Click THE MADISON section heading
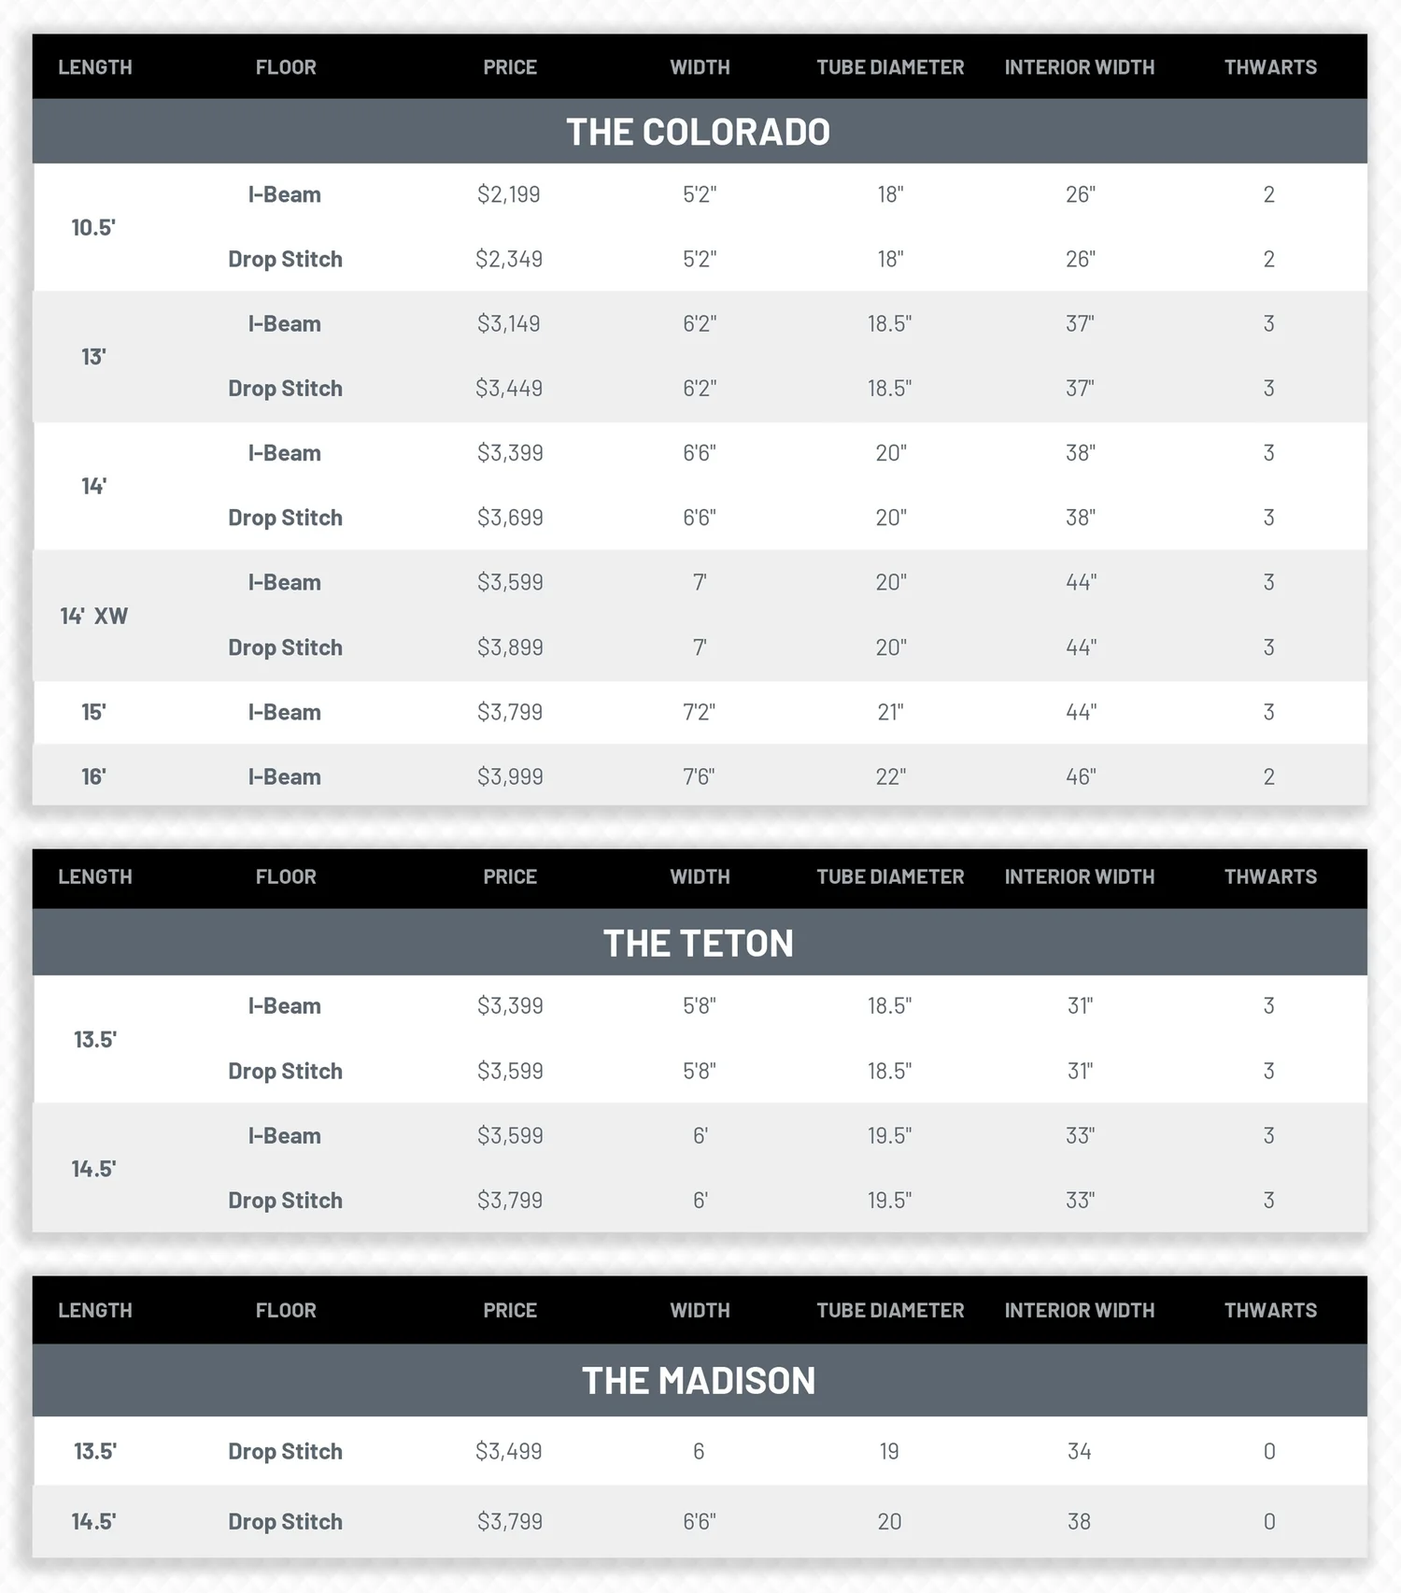The height and width of the screenshot is (1593, 1401). coord(698,1380)
